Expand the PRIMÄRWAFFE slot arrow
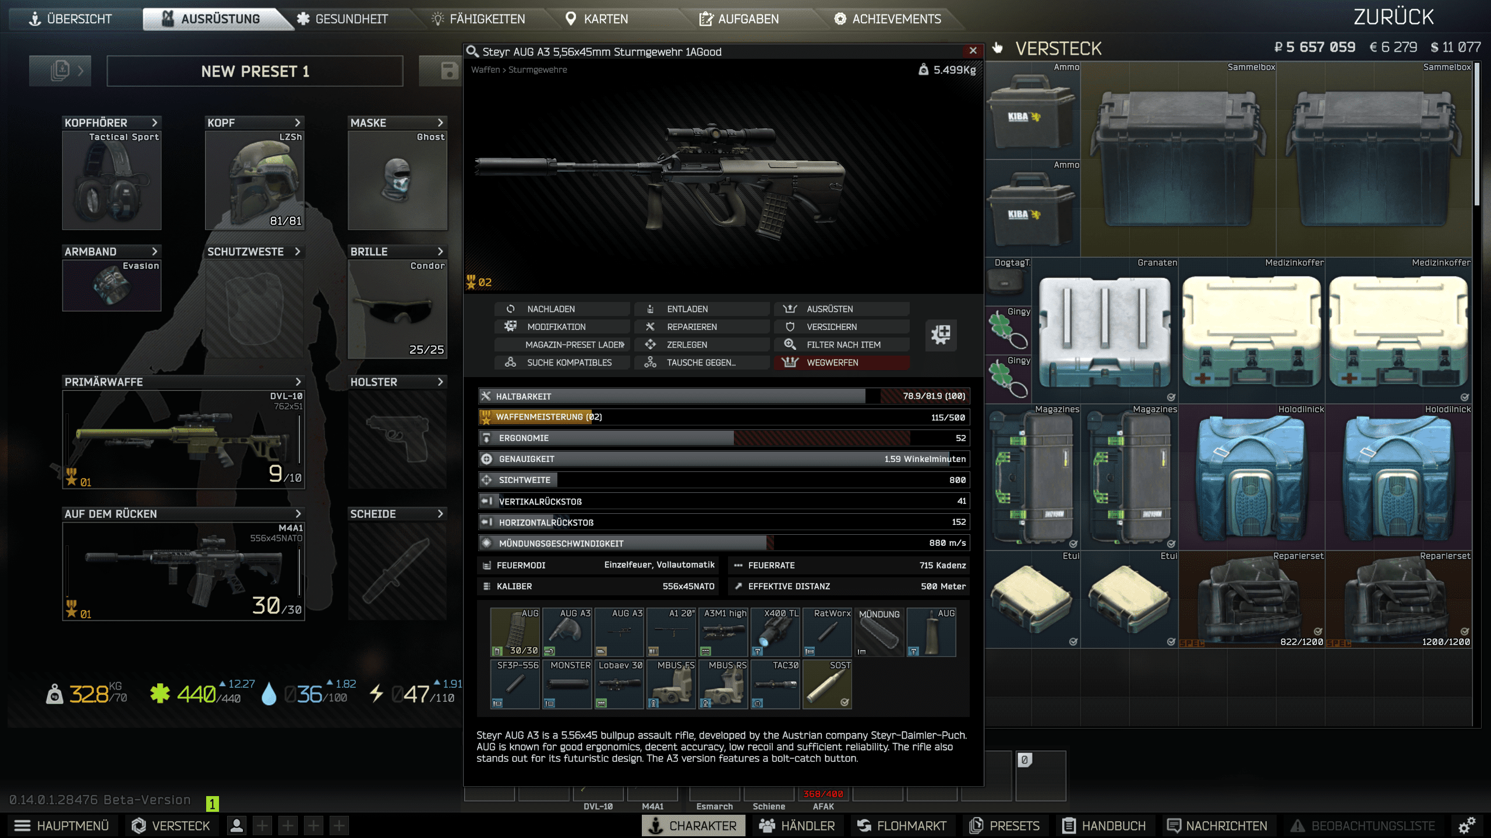The image size is (1491, 838). [x=298, y=382]
